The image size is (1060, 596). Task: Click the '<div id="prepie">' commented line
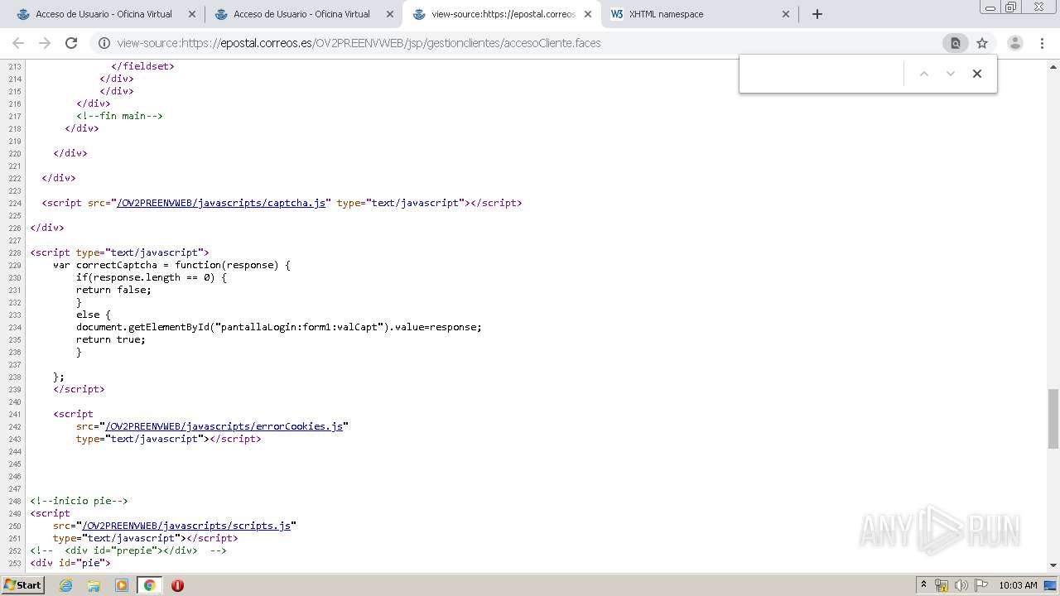coord(128,550)
